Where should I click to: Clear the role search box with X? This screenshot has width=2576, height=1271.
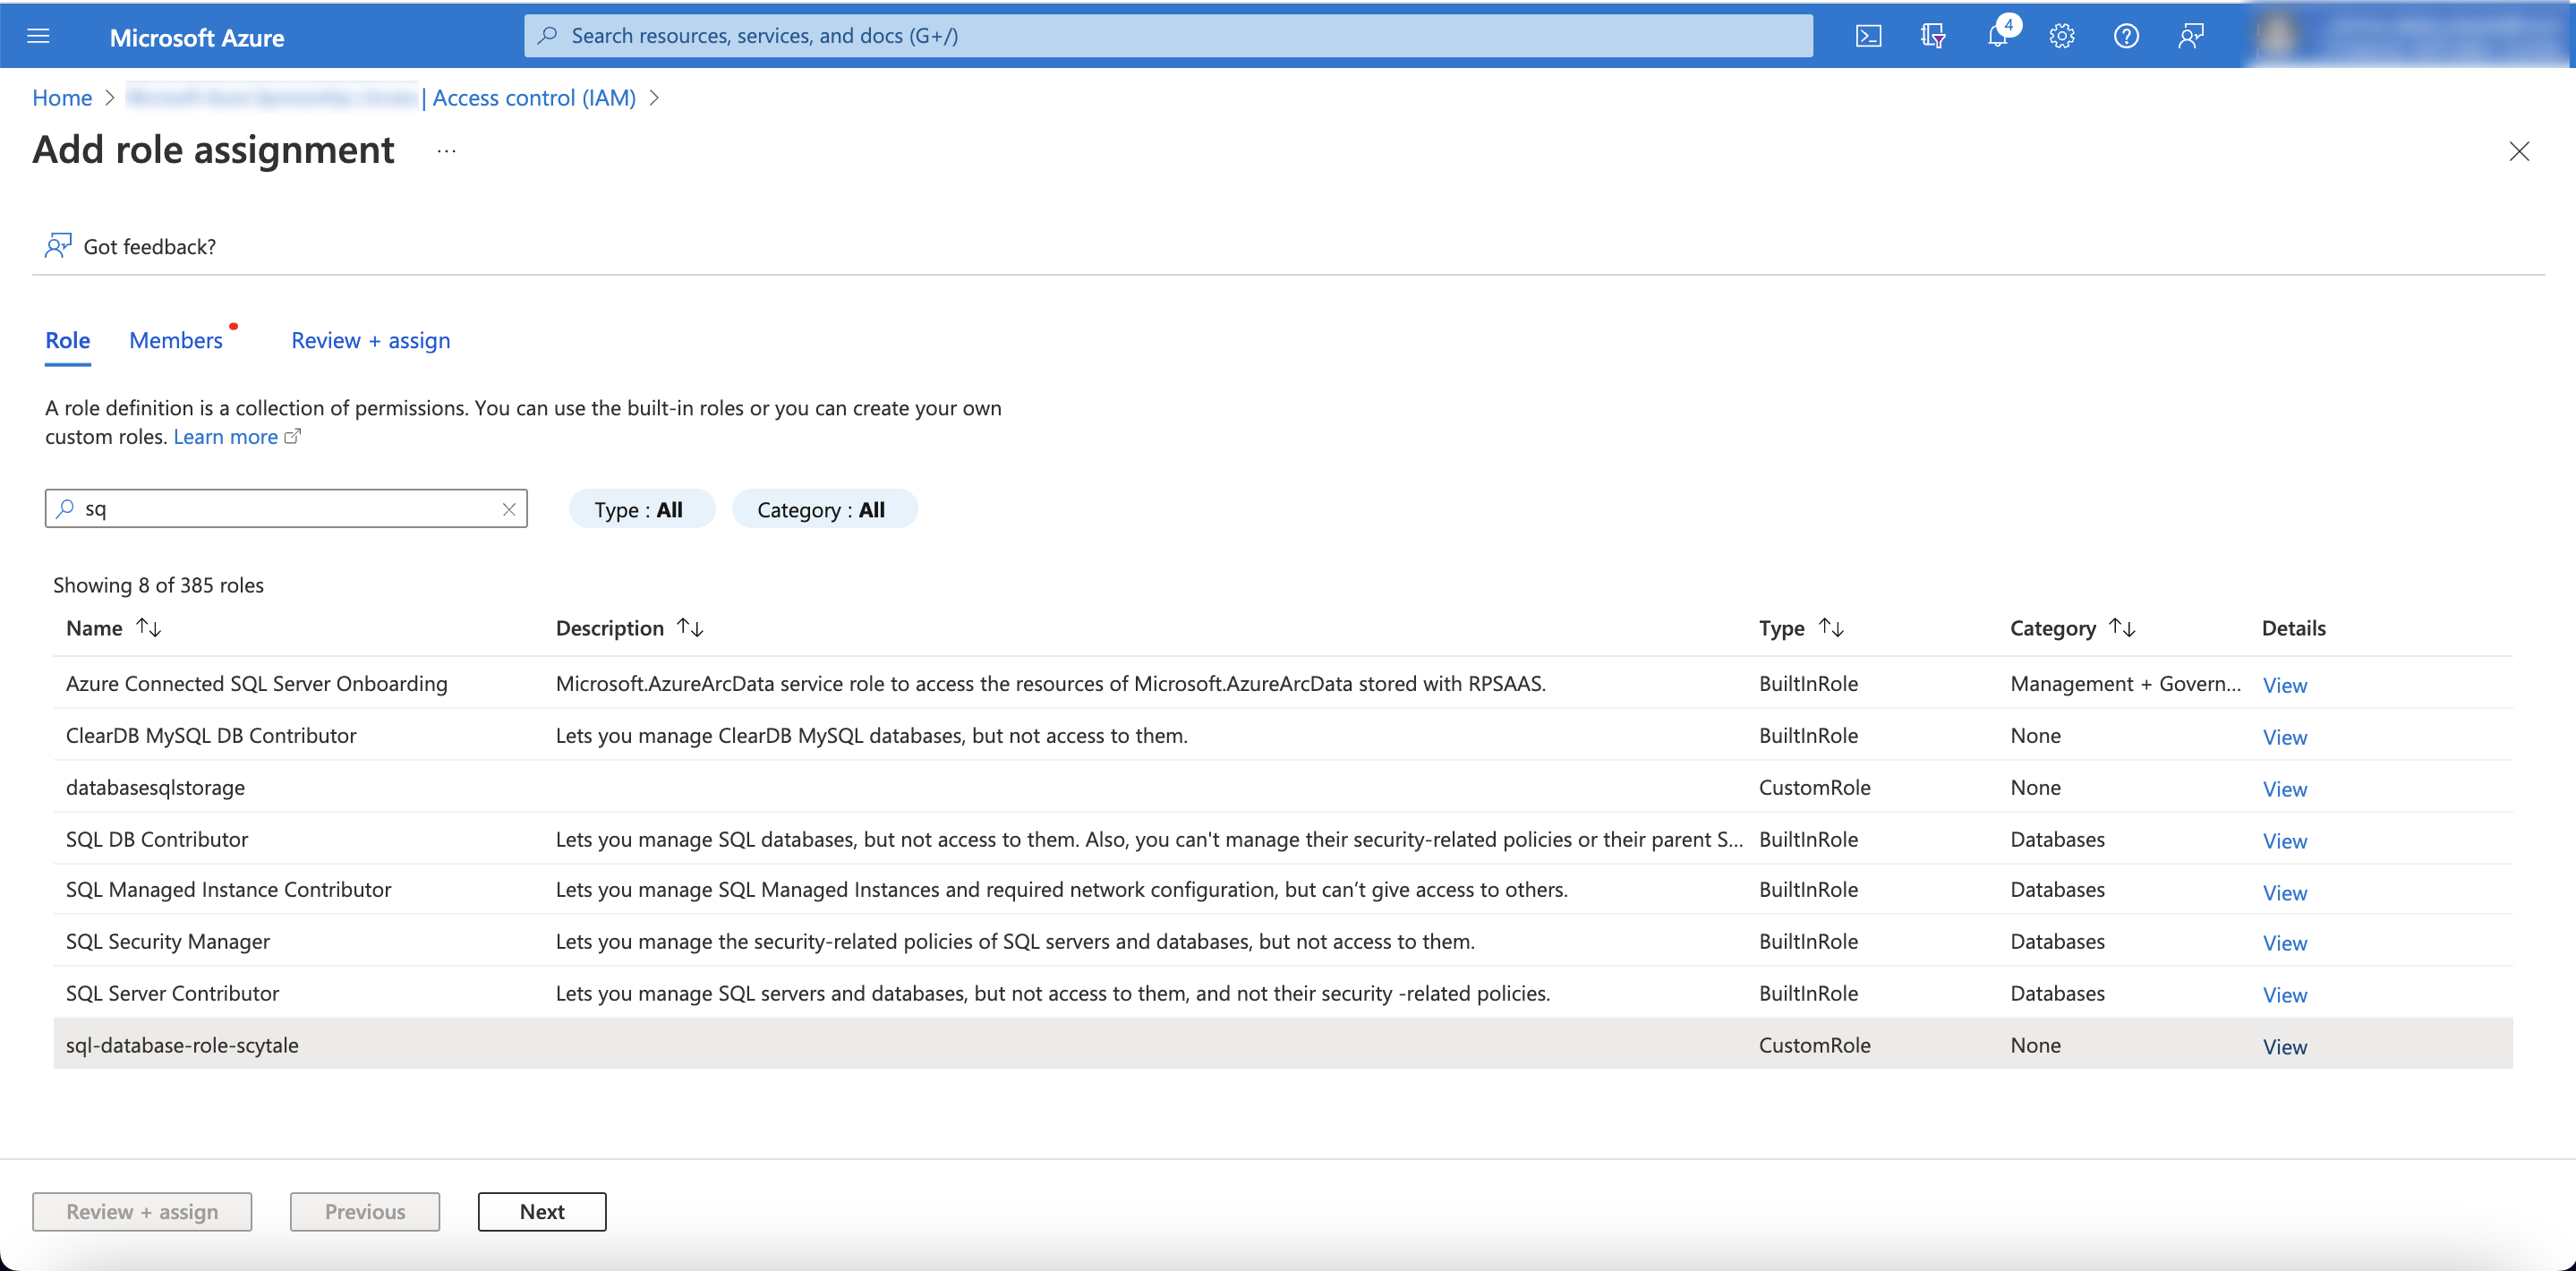click(x=509, y=509)
